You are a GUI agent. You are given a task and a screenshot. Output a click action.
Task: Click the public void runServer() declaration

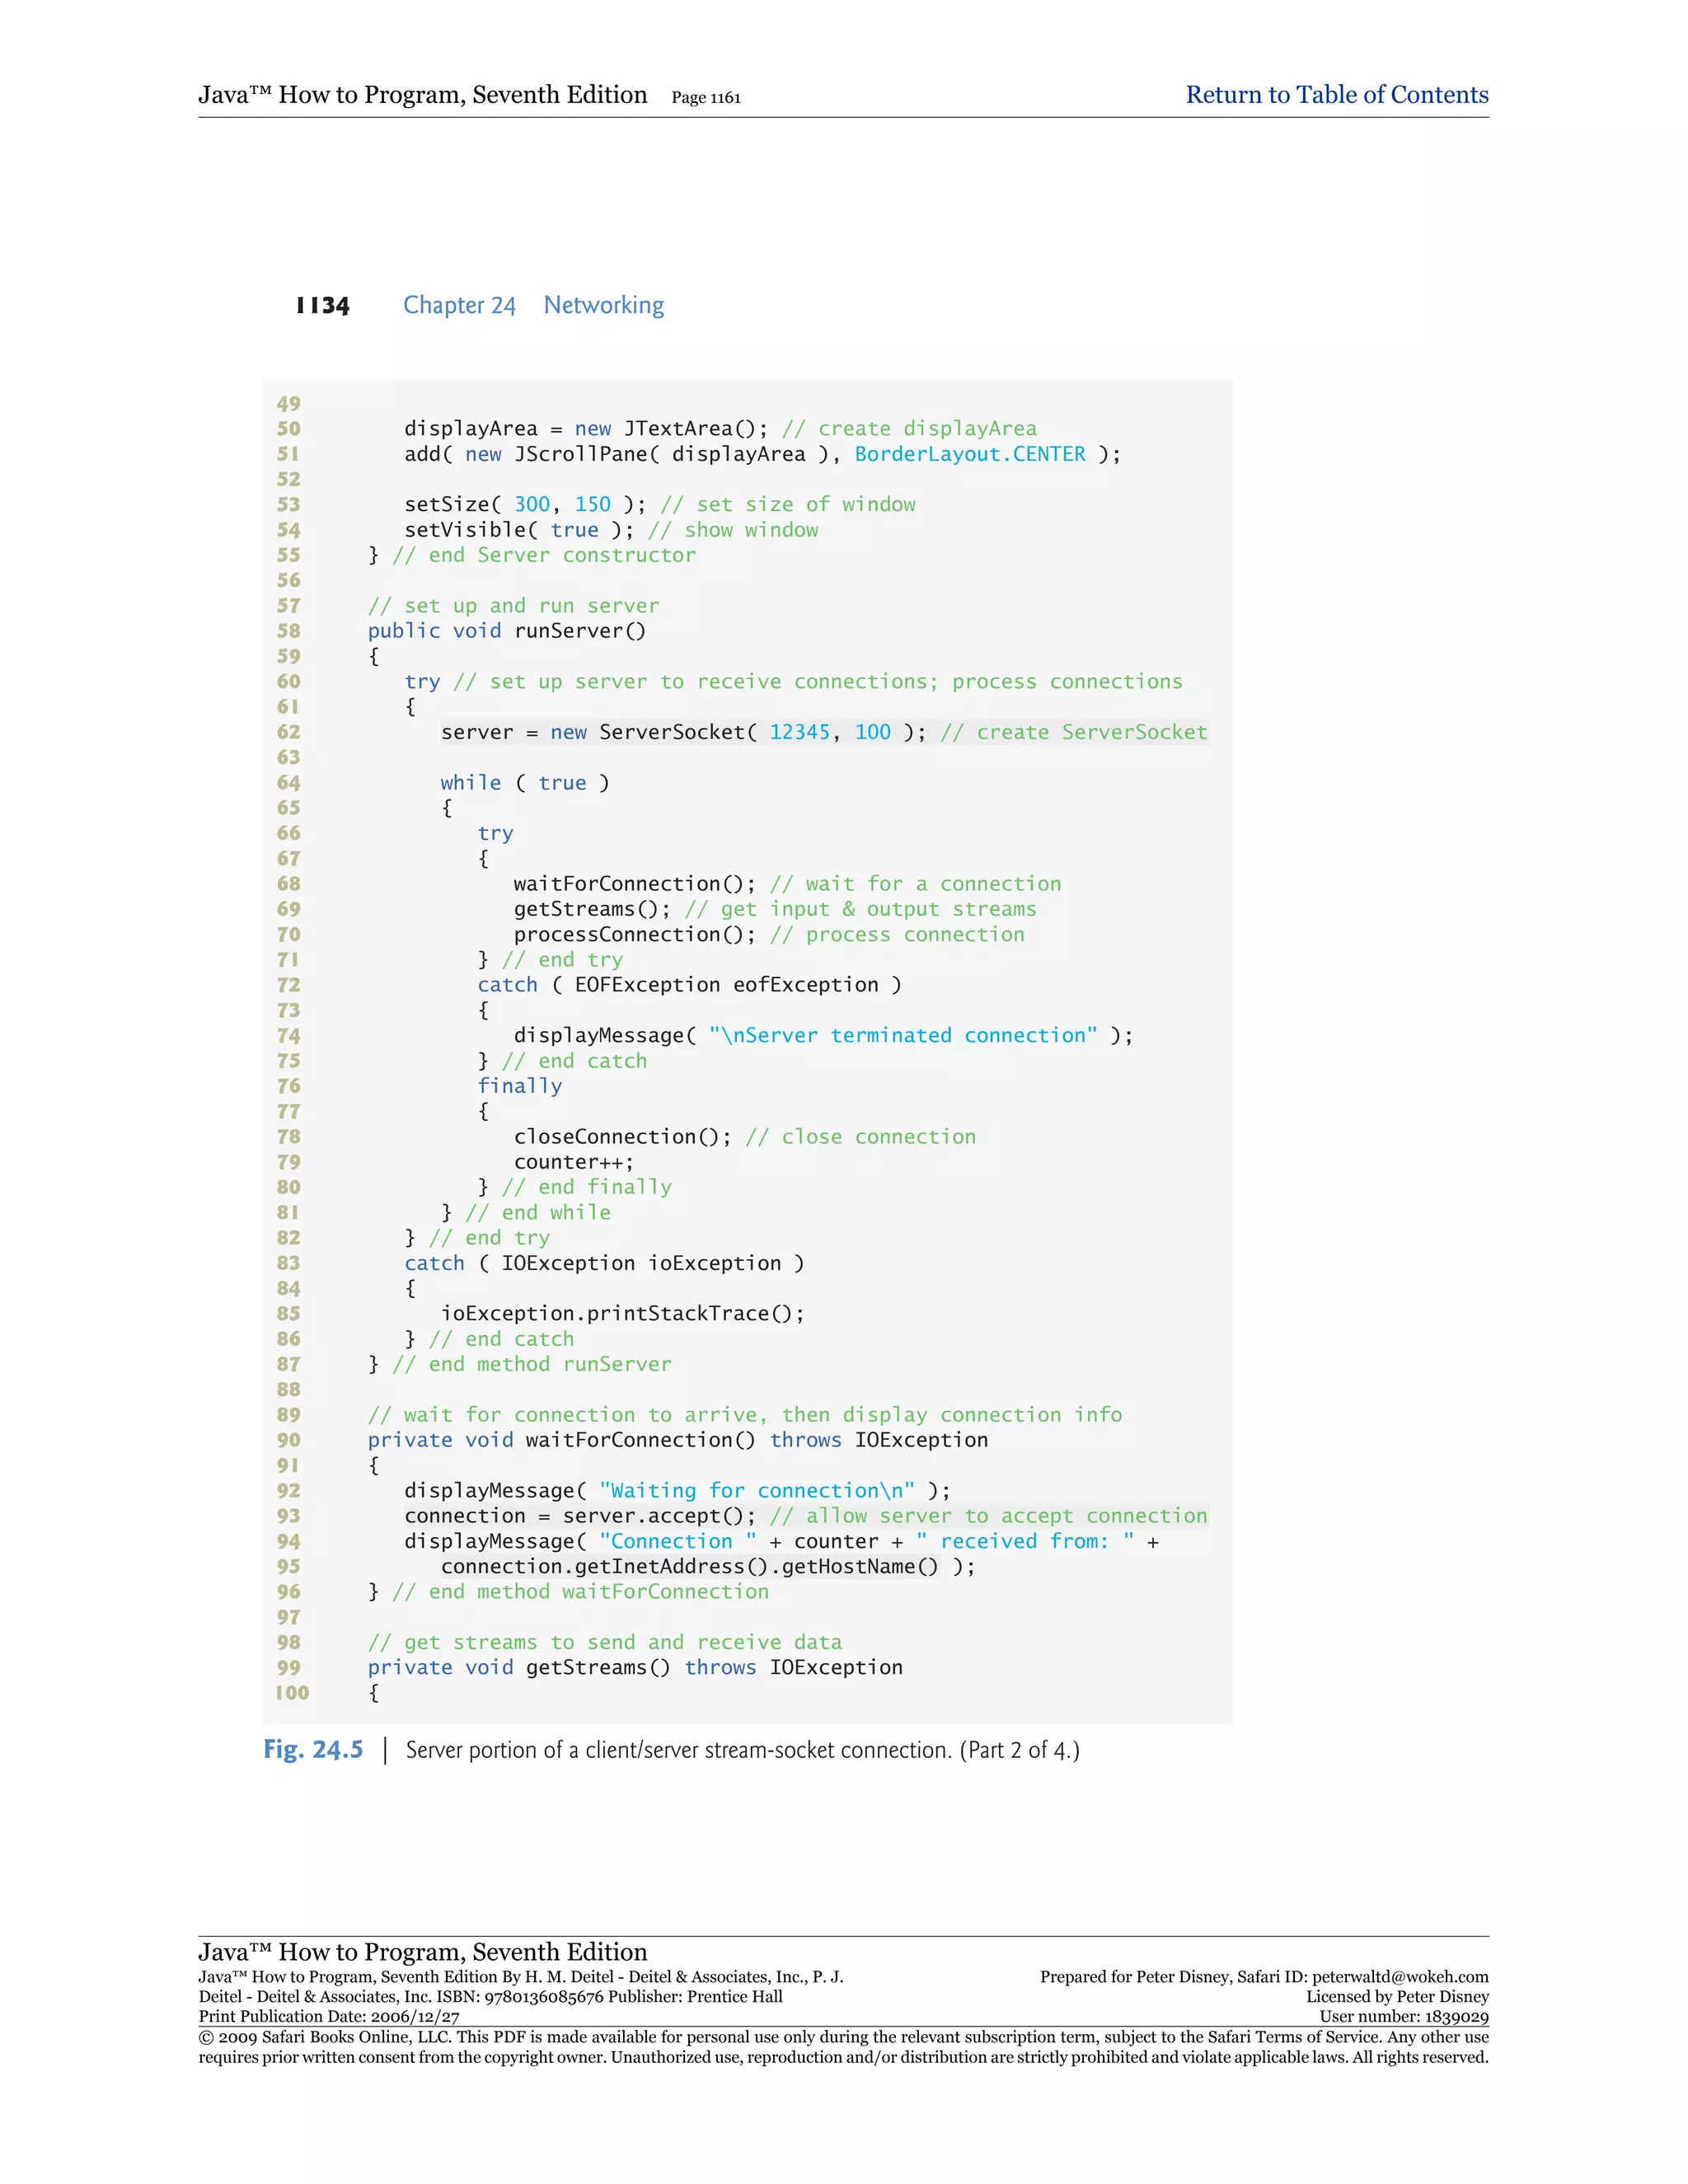click(x=506, y=631)
